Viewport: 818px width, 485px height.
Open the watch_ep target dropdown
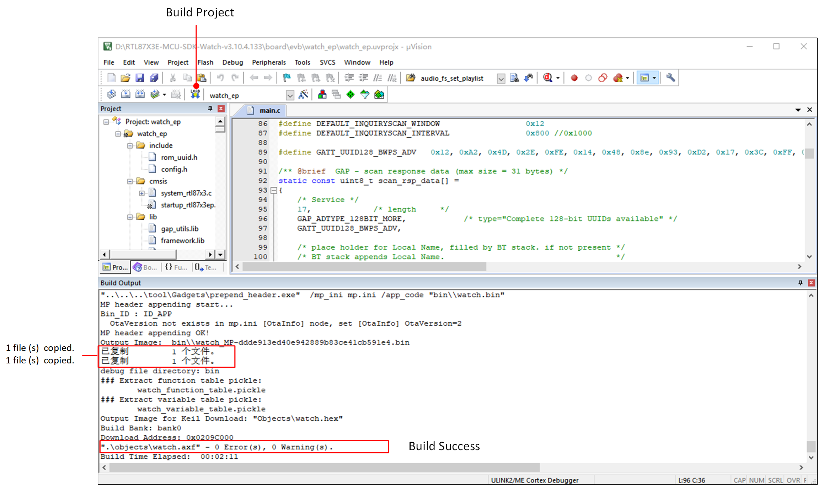click(290, 95)
